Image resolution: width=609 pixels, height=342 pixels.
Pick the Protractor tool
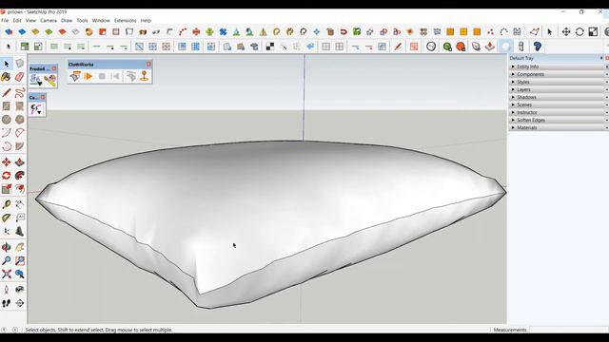7,218
